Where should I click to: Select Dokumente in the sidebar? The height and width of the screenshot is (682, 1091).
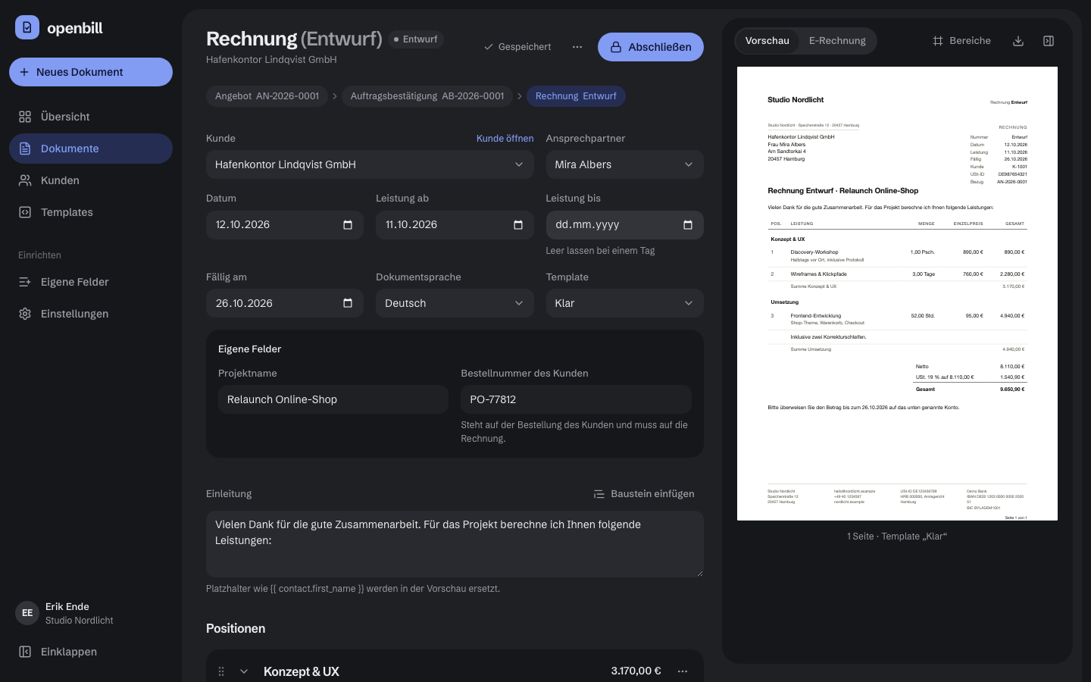91,149
